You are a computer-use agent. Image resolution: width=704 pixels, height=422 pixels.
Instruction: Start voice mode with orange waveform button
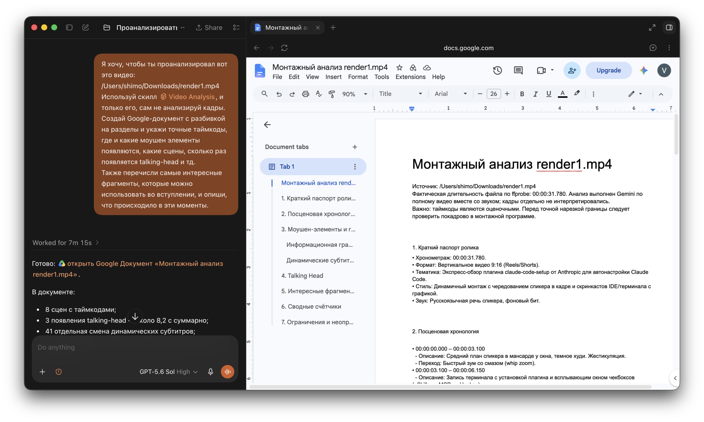click(227, 372)
